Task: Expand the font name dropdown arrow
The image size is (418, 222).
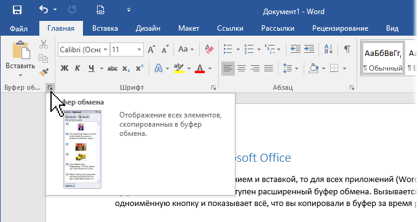Action: click(106, 50)
